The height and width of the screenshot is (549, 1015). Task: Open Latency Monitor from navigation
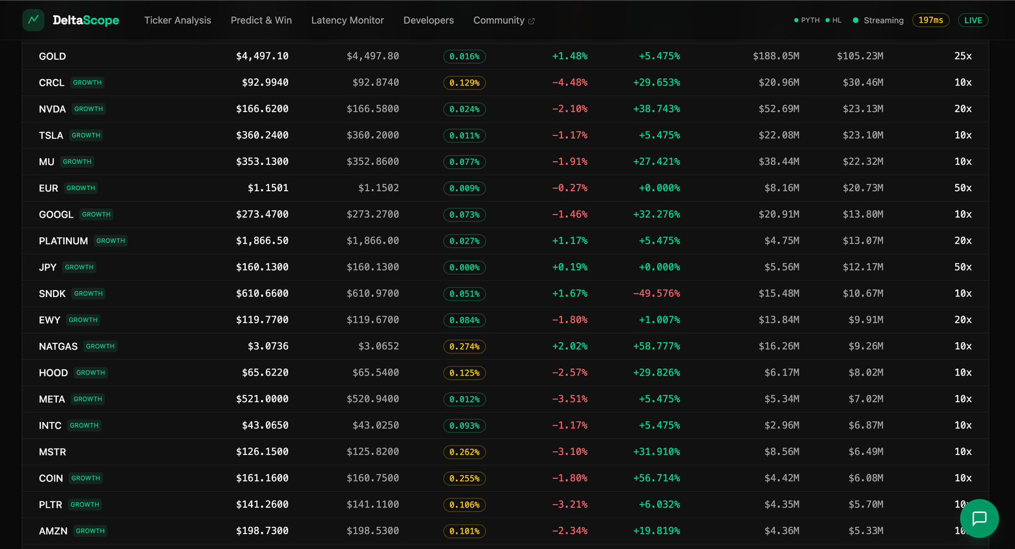click(x=347, y=20)
